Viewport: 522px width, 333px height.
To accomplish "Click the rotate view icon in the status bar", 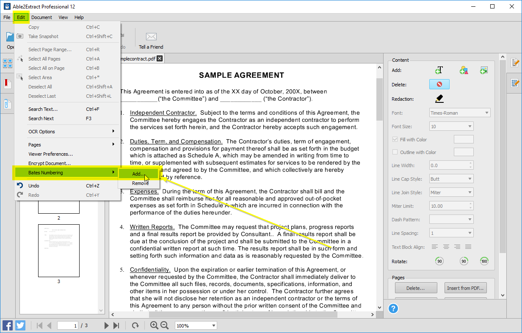I will pos(135,325).
